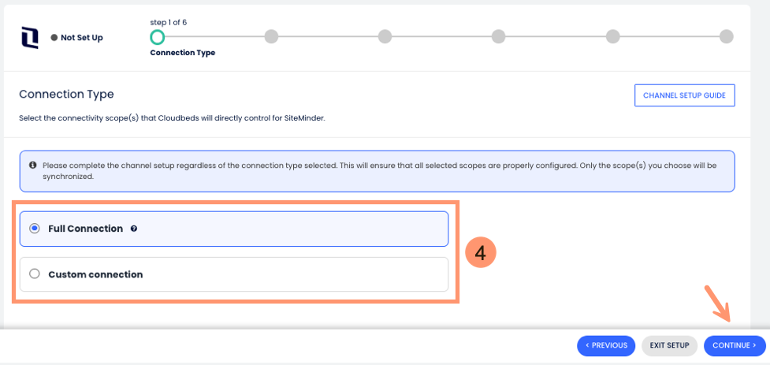This screenshot has width=770, height=365.
Task: Open the Channel Setup Guide
Action: pos(684,95)
